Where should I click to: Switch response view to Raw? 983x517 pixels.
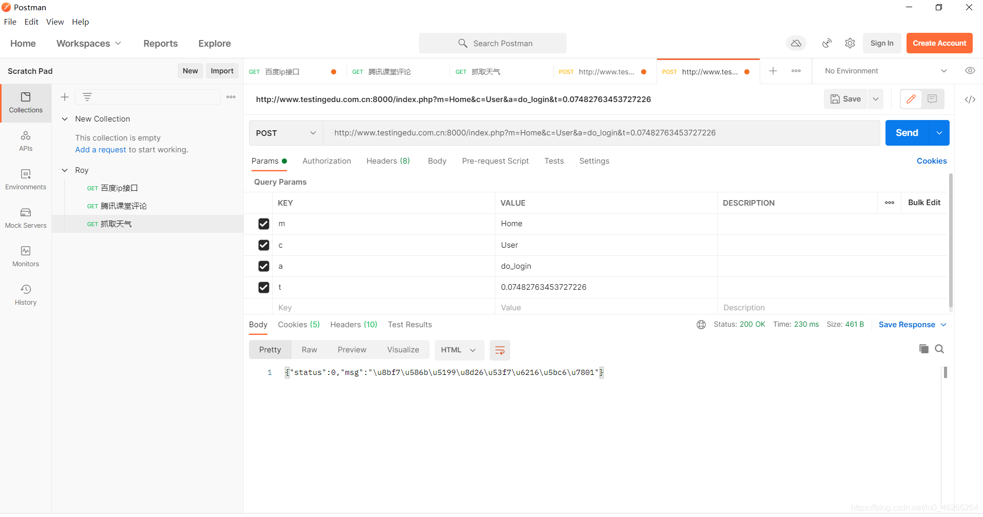click(x=309, y=350)
